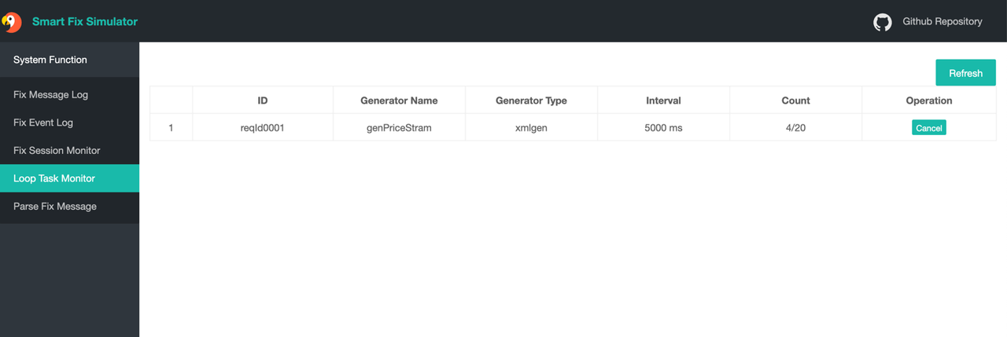The width and height of the screenshot is (1007, 337).
Task: Open Fix Event Log
Action: tap(69, 123)
